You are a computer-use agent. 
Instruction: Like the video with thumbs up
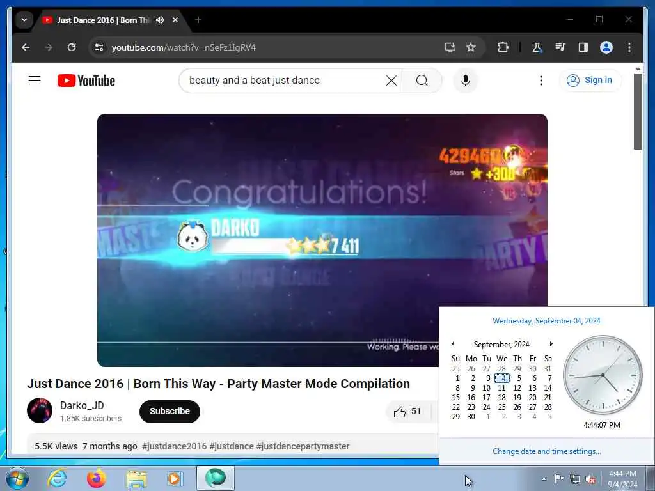pos(407,412)
